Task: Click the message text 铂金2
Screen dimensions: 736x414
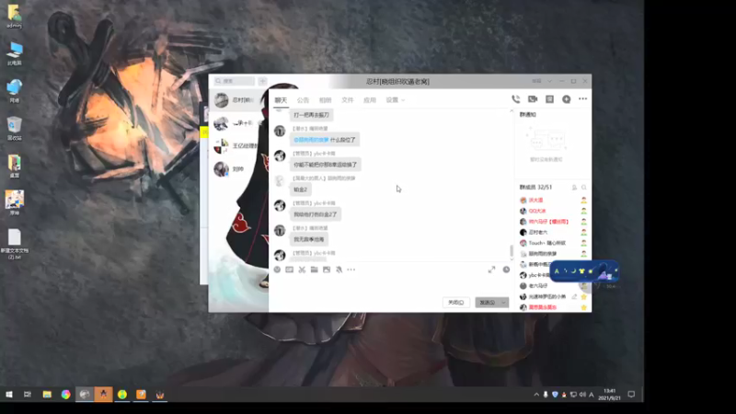Action: (301, 190)
